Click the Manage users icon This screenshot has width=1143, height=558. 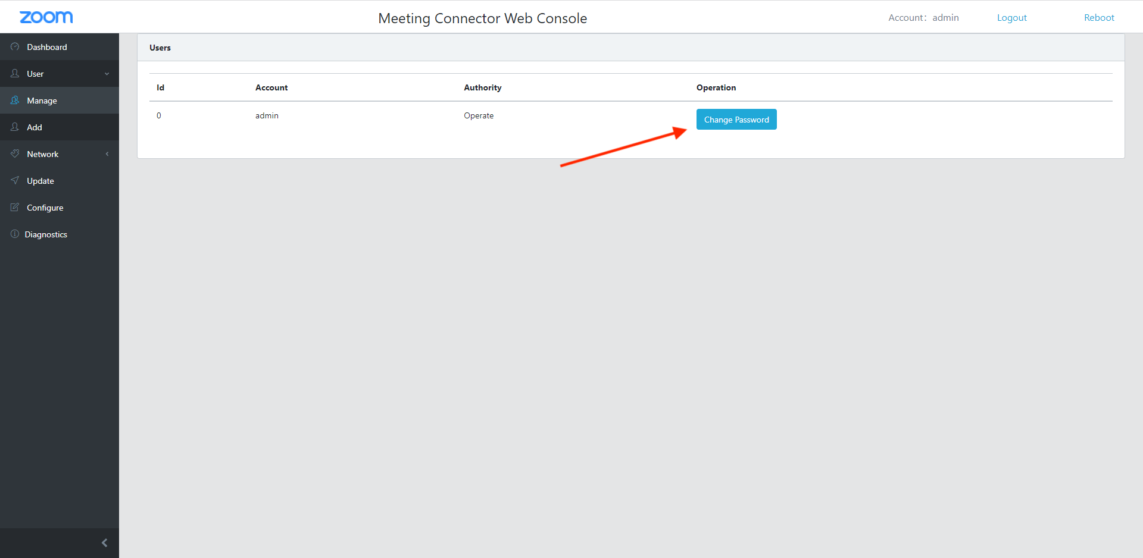point(15,100)
